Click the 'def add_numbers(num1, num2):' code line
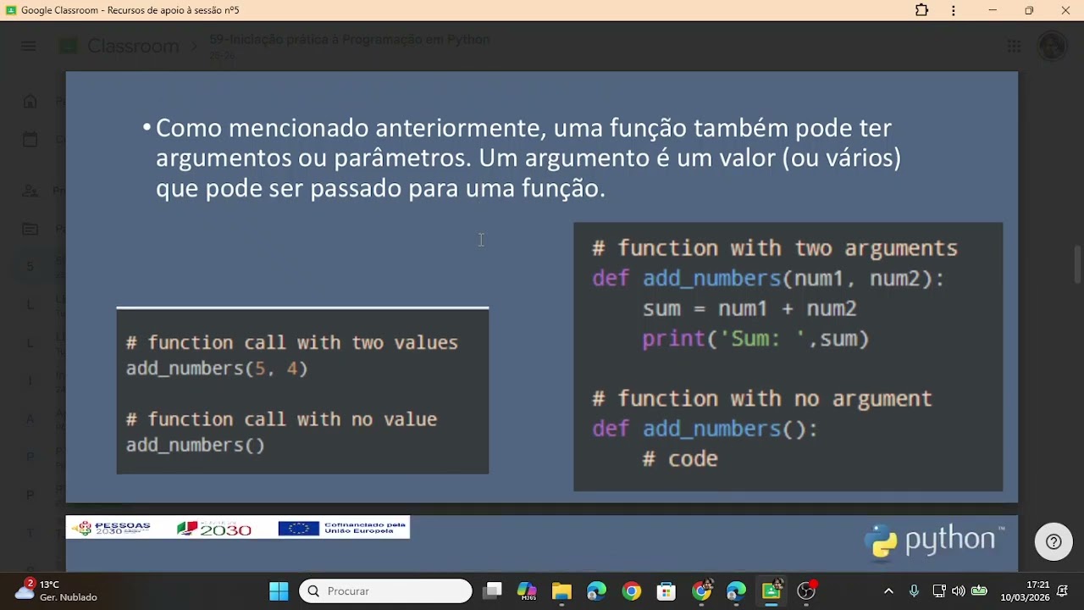The height and width of the screenshot is (610, 1084). [768, 279]
